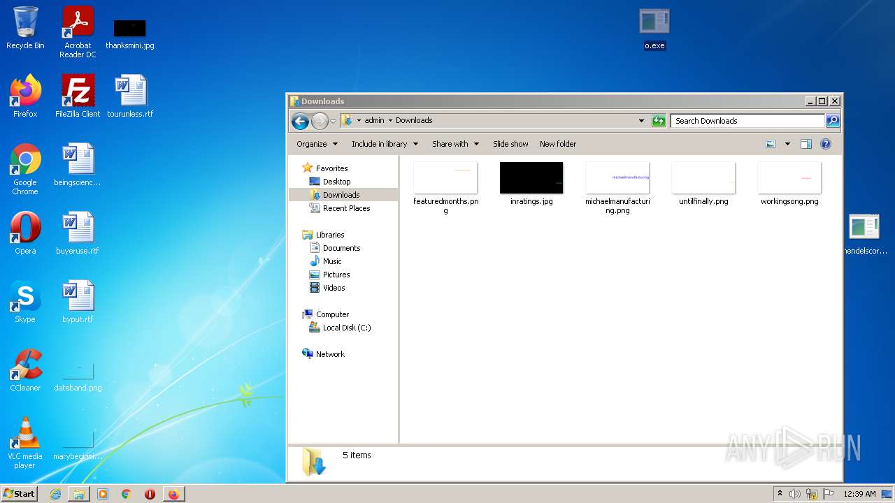The image size is (895, 503).
Task: Open the Action Center flag tray icon
Action: click(x=829, y=494)
